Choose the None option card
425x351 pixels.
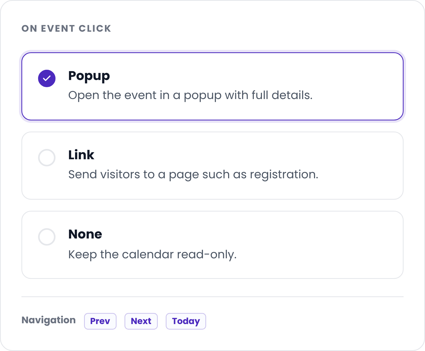[212, 245]
